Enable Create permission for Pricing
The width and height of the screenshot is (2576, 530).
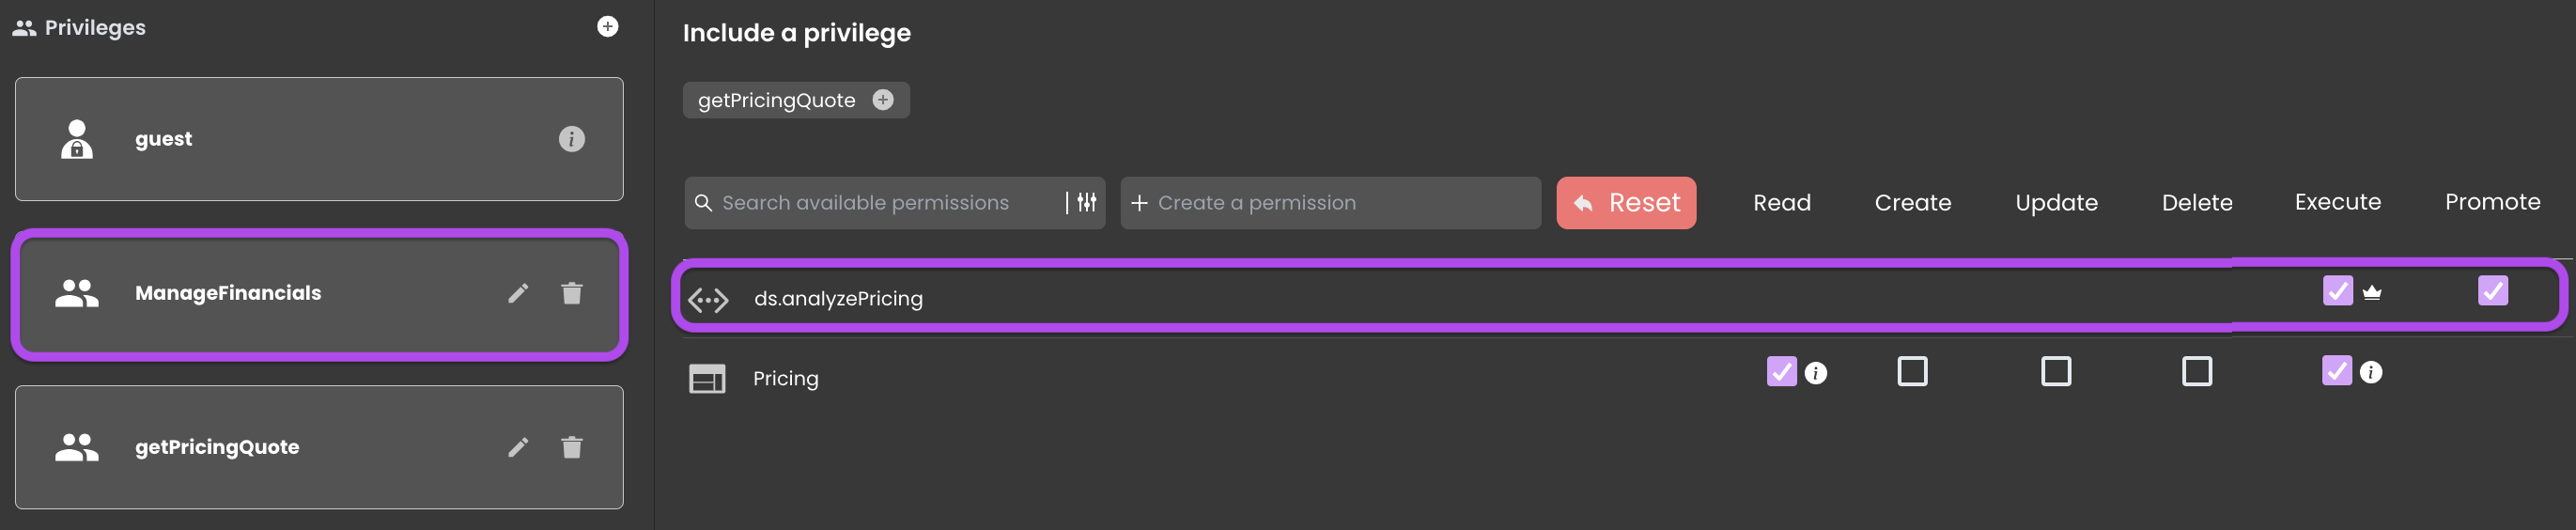coord(1912,372)
